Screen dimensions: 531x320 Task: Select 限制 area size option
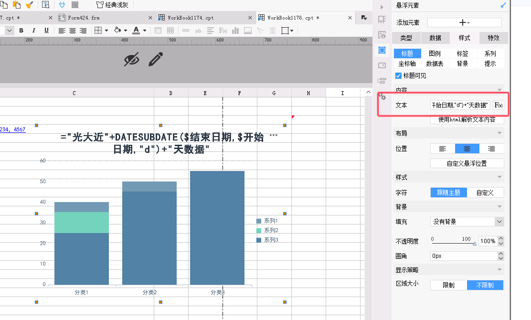[449, 285]
